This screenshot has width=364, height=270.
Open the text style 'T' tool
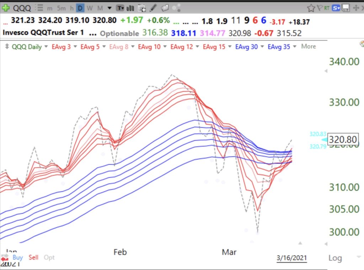pyautogui.click(x=120, y=9)
